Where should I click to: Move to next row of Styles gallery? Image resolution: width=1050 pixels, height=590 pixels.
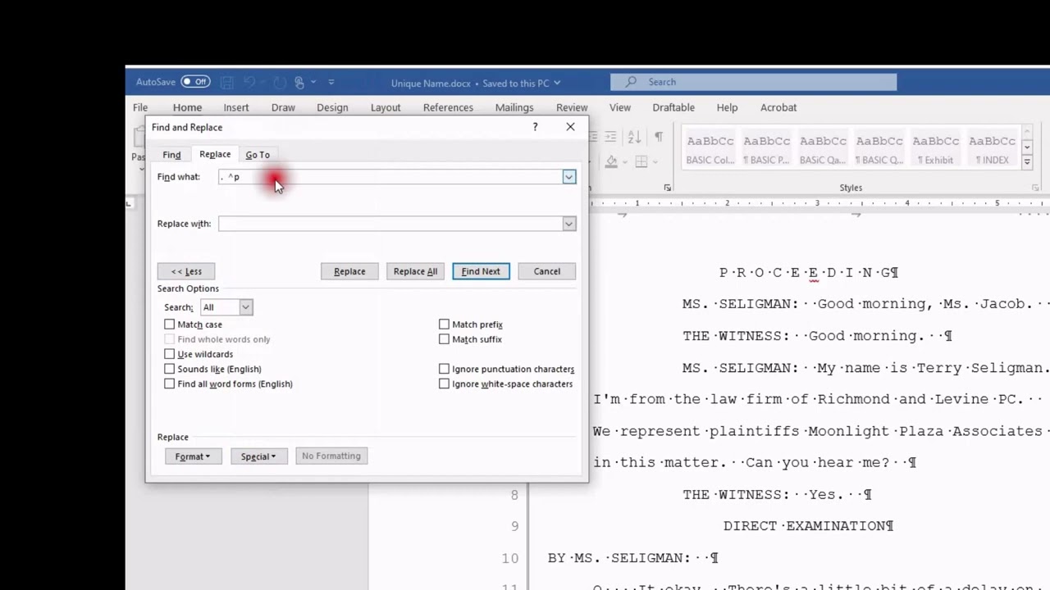tap(1027, 147)
